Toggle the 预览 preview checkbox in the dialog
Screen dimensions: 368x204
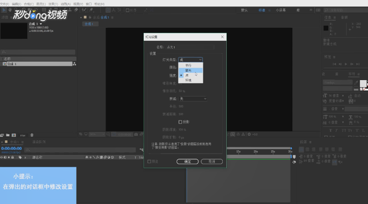149,162
